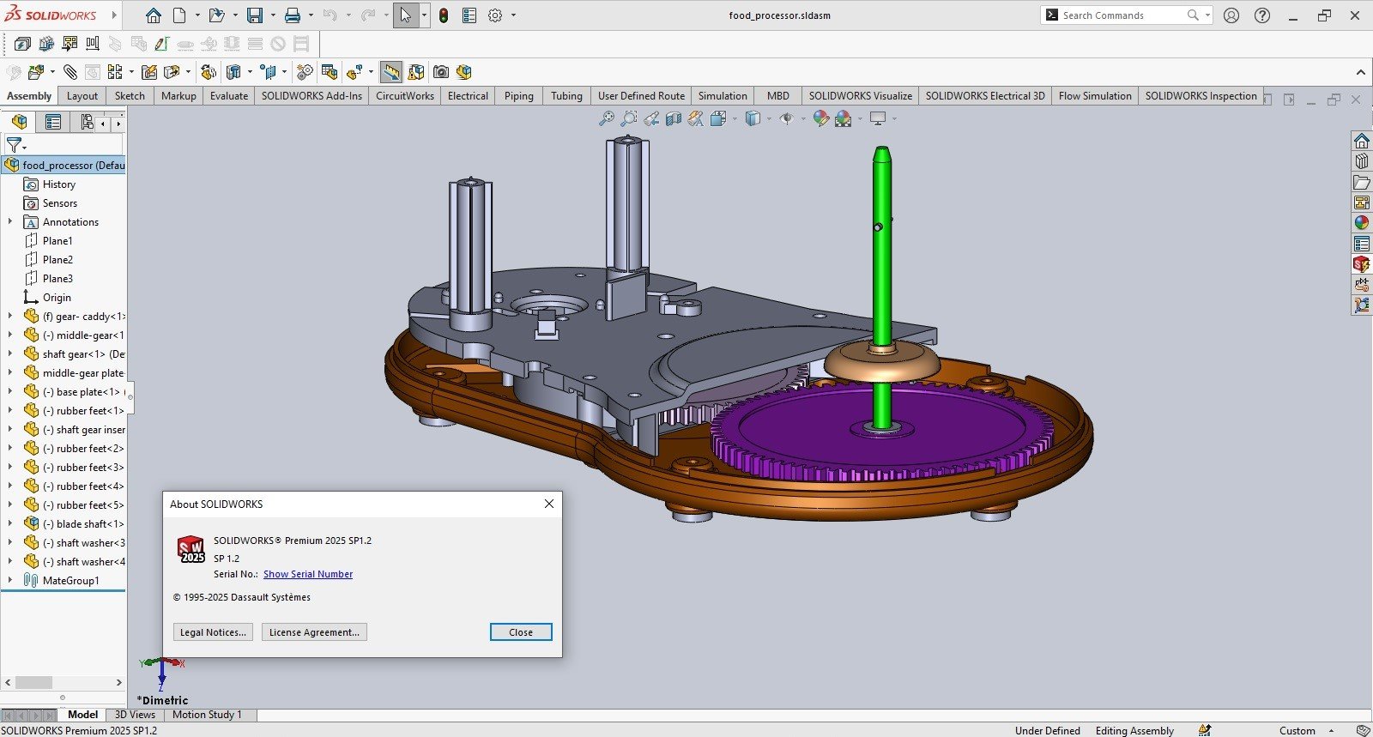Open Design Library icon in task pane
This screenshot has height=737, width=1373.
1362,161
